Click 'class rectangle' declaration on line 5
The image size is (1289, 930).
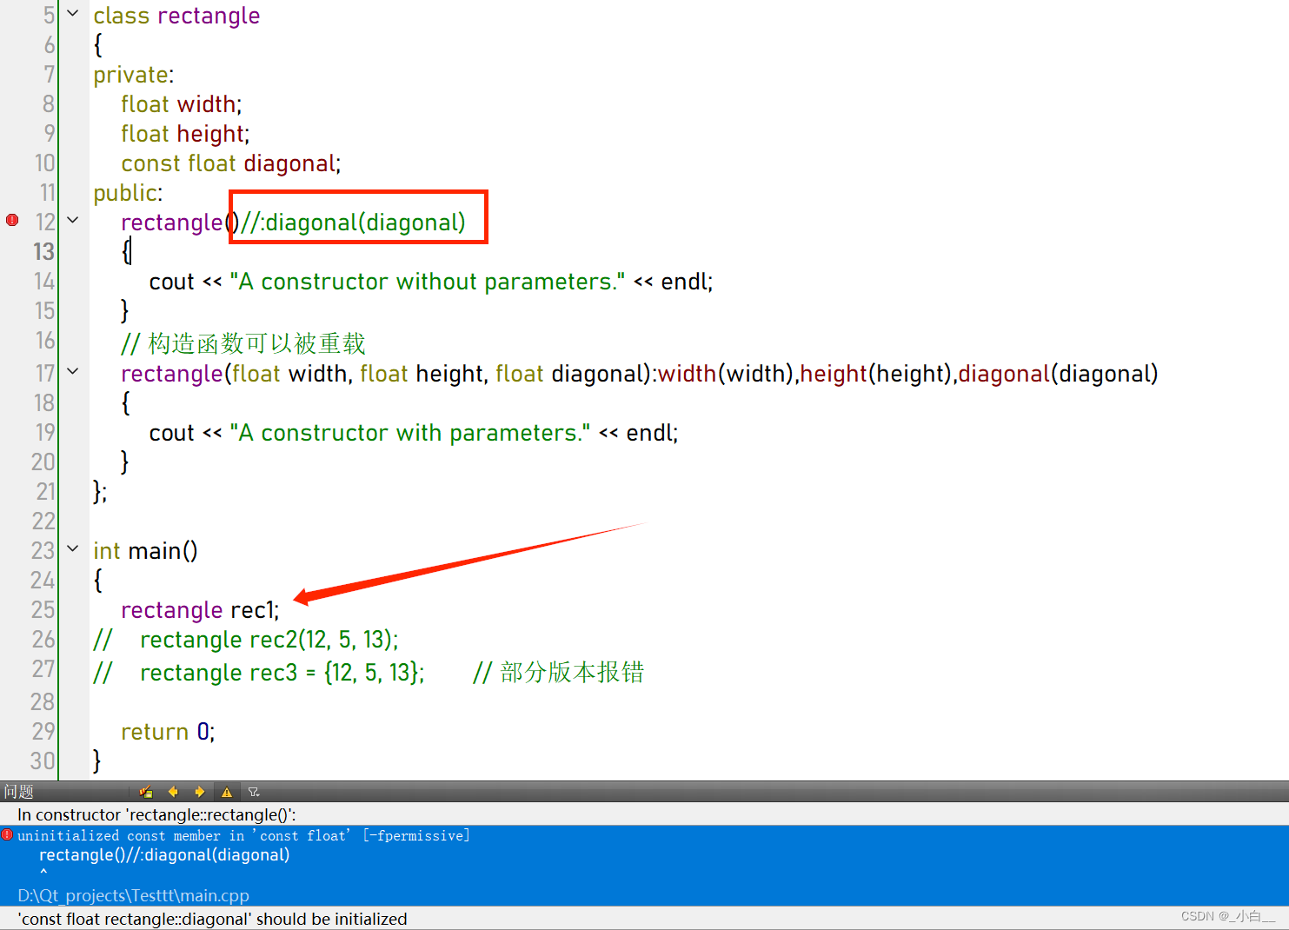(x=176, y=16)
